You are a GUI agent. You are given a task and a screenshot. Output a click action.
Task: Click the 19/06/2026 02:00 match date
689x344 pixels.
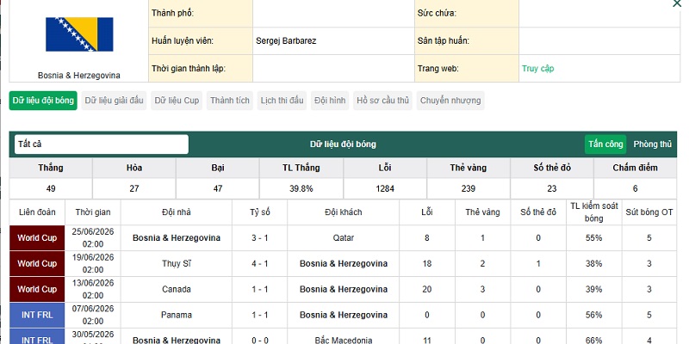pyautogui.click(x=93, y=264)
